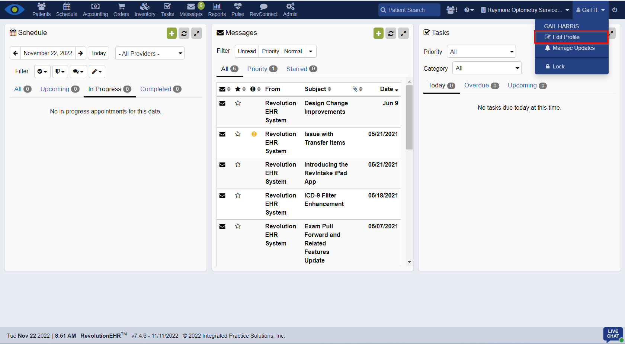
Task: Switch to Starred tab in Messages
Action: [302, 69]
